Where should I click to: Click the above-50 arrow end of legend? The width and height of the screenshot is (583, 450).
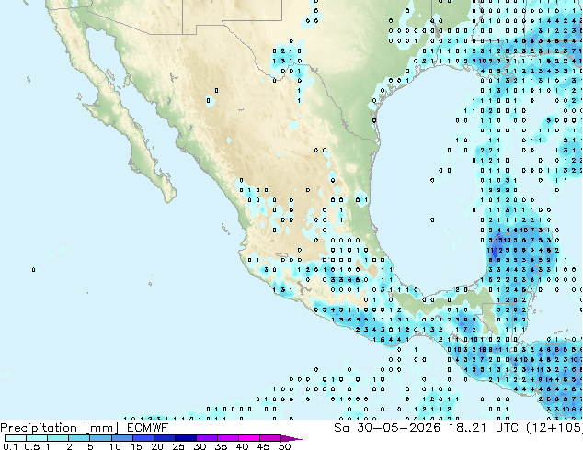291,439
